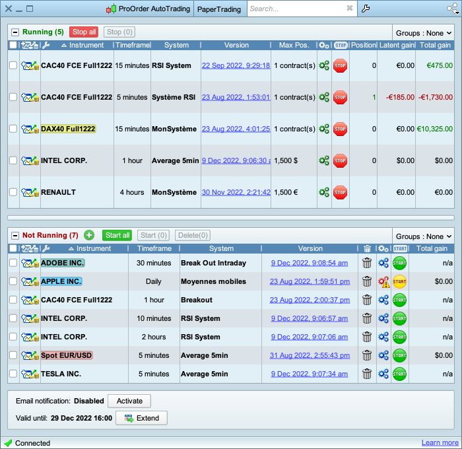Start the ADOBE INC. Break Out system
462x449 pixels.
(x=399, y=263)
